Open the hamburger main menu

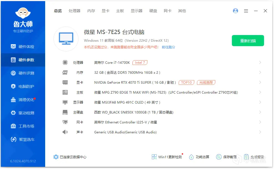click(246, 11)
